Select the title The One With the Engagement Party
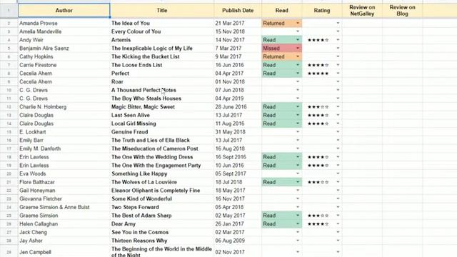457x257 pixels. [162, 165]
